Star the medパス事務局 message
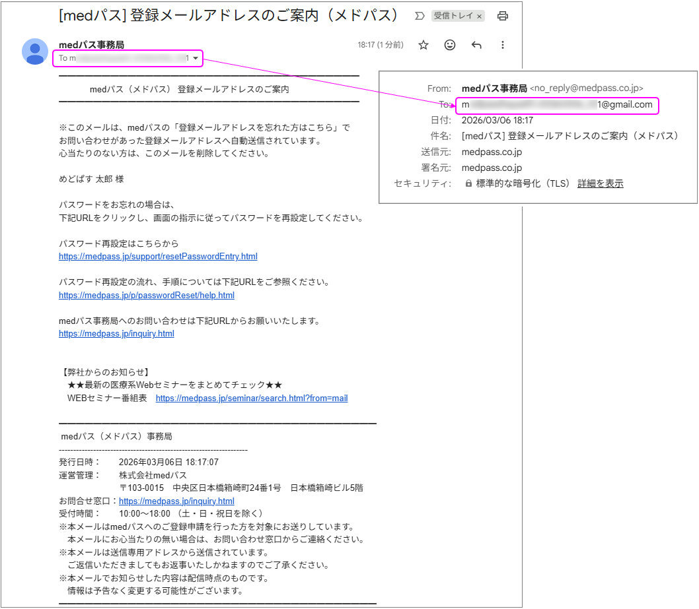 [x=423, y=45]
